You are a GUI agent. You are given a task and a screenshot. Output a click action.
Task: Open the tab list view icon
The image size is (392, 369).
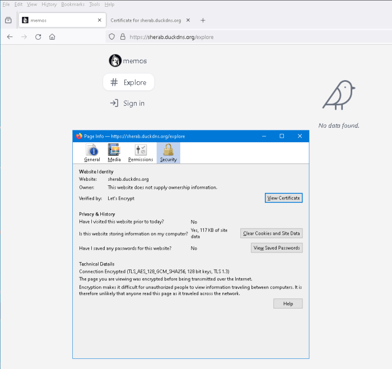[x=8, y=20]
